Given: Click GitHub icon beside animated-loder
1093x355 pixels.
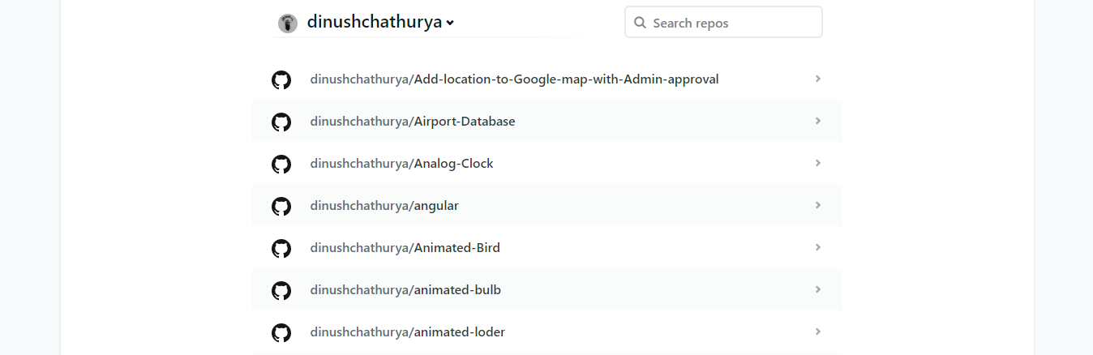Looking at the screenshot, I should pyautogui.click(x=281, y=332).
